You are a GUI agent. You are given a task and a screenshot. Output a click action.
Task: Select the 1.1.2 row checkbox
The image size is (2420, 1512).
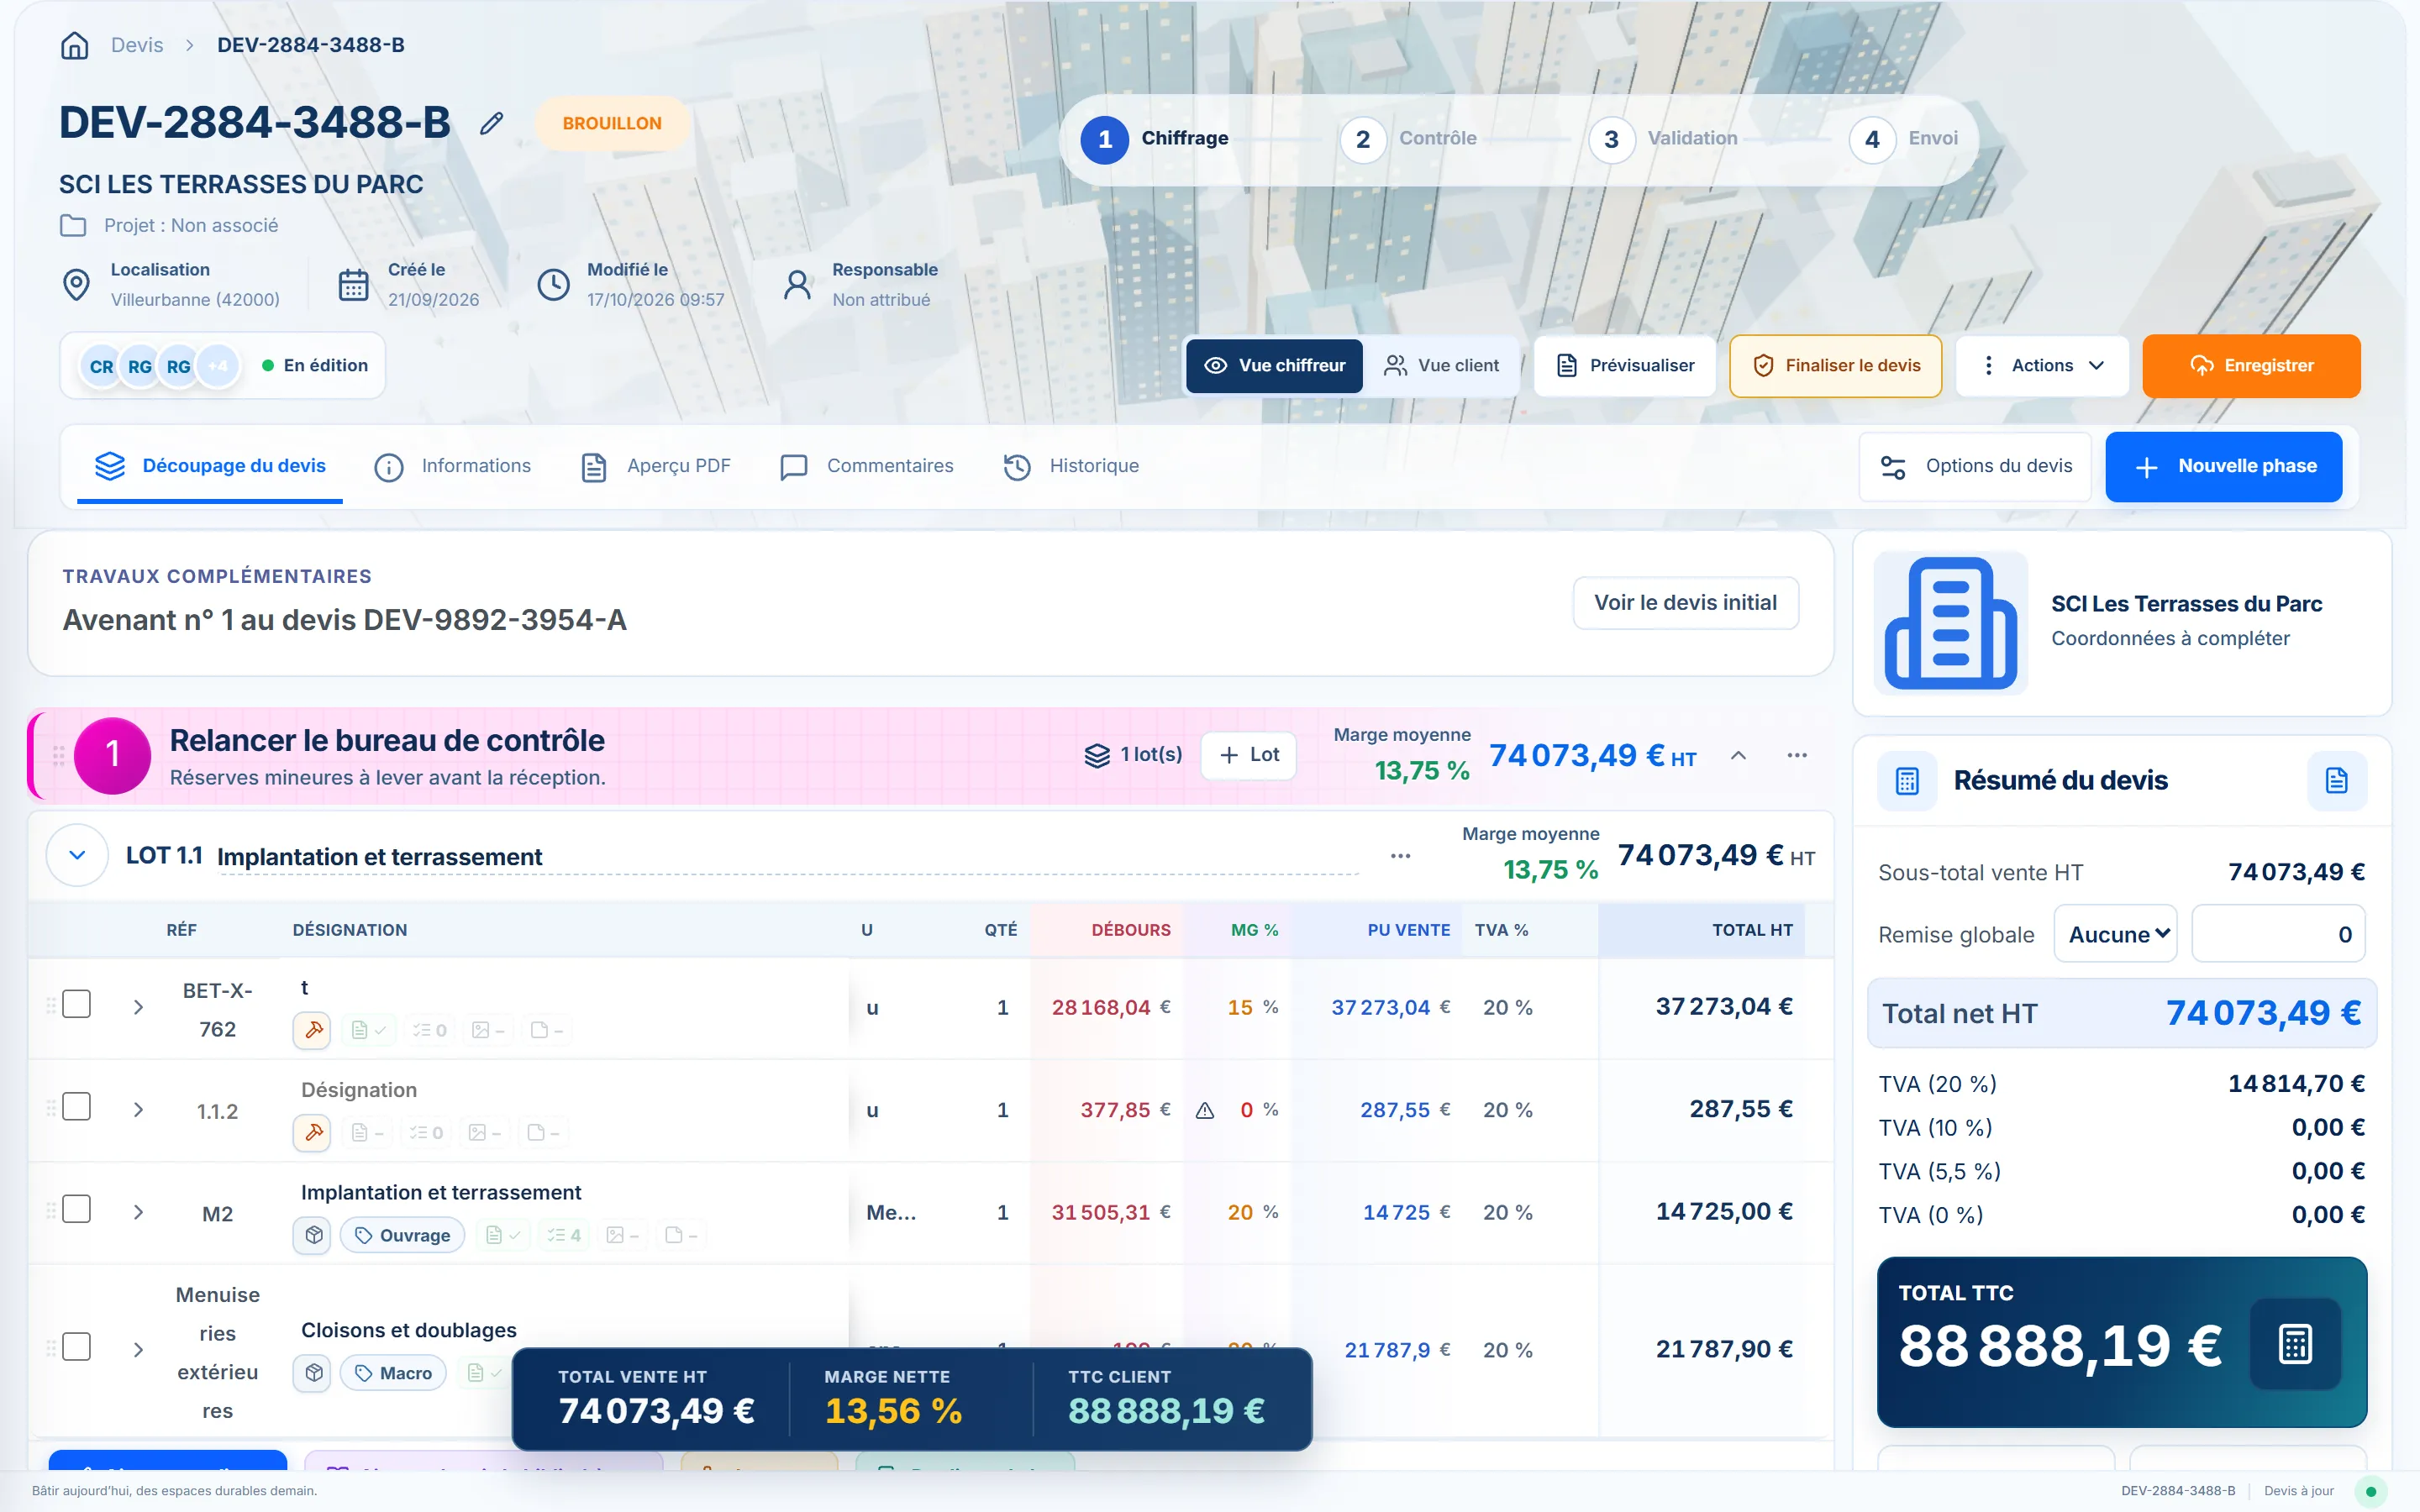pos(77,1107)
